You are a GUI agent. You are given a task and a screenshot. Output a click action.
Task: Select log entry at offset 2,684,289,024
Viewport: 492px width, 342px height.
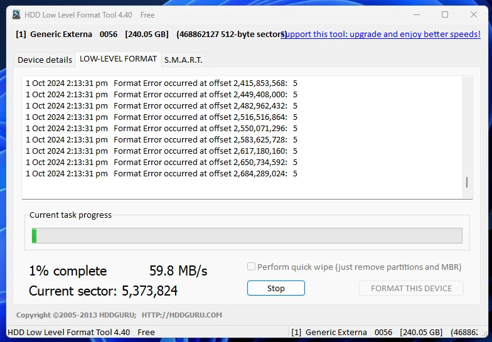(161, 173)
